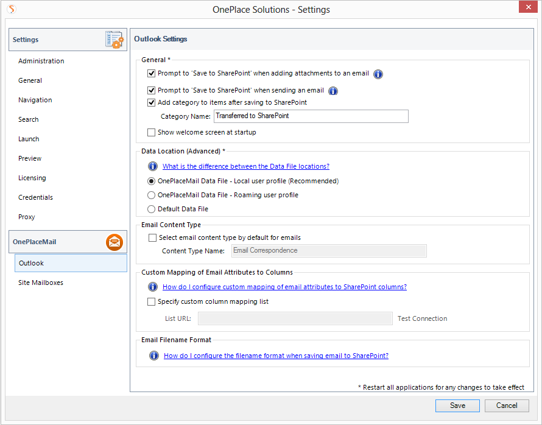The height and width of the screenshot is (425, 542).
Task: Open the Administration settings page
Action: [x=41, y=61]
